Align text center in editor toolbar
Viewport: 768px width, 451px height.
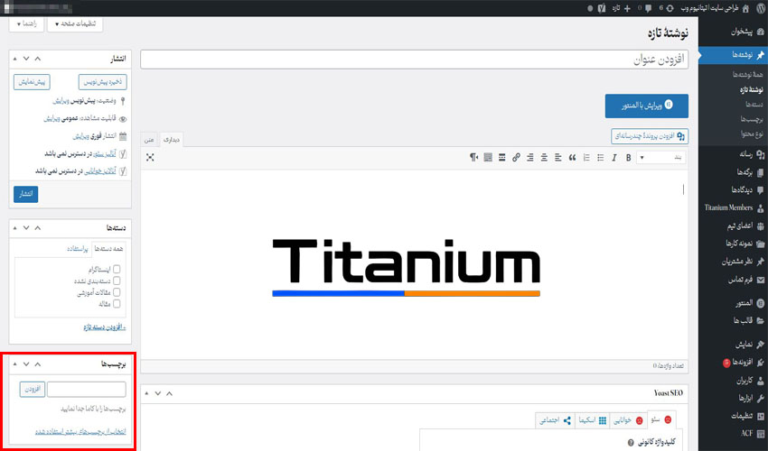click(x=544, y=158)
